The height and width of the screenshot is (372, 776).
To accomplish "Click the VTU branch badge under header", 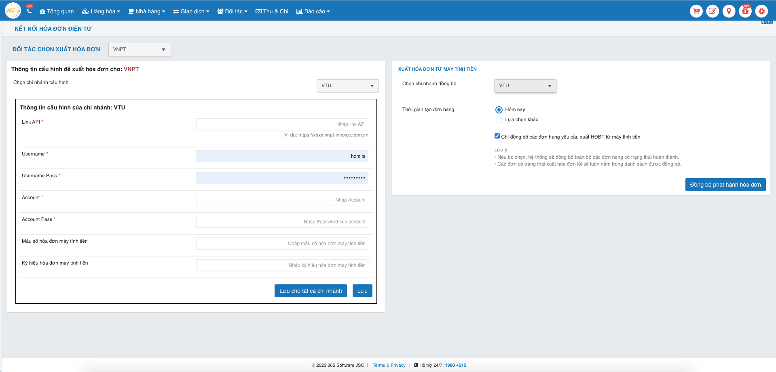I will click(767, 22).
